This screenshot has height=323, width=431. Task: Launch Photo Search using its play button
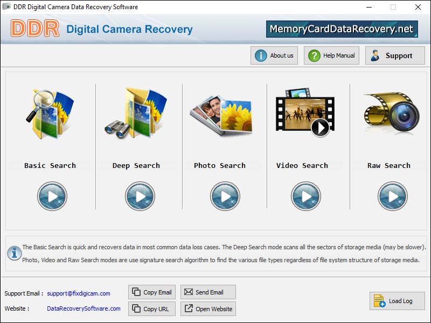(x=225, y=196)
